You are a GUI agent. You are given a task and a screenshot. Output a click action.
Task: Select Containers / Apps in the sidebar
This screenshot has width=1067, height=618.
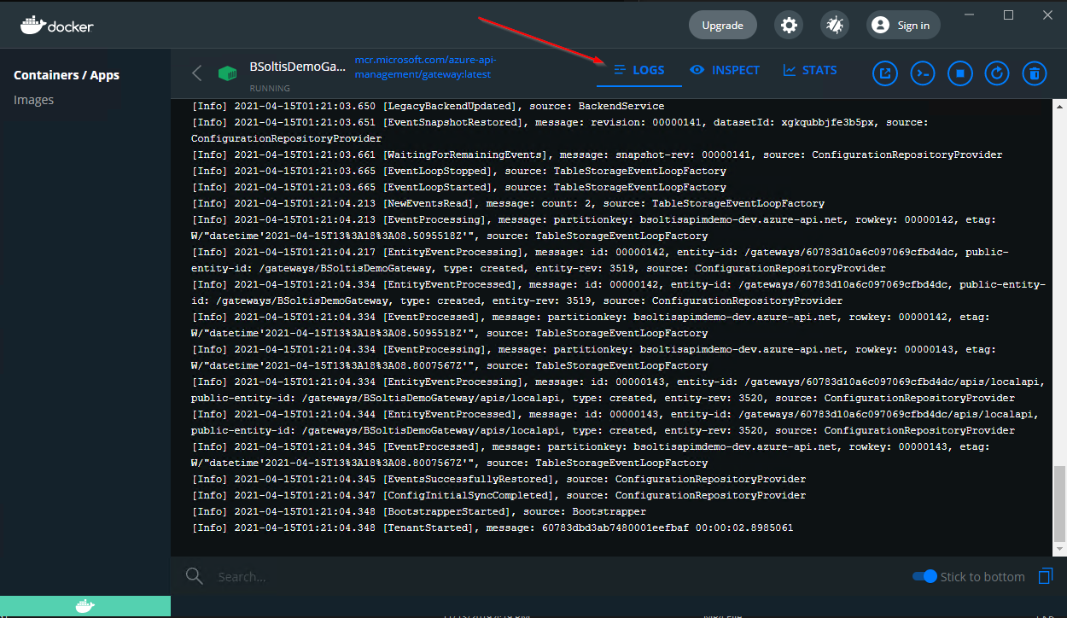(x=67, y=74)
